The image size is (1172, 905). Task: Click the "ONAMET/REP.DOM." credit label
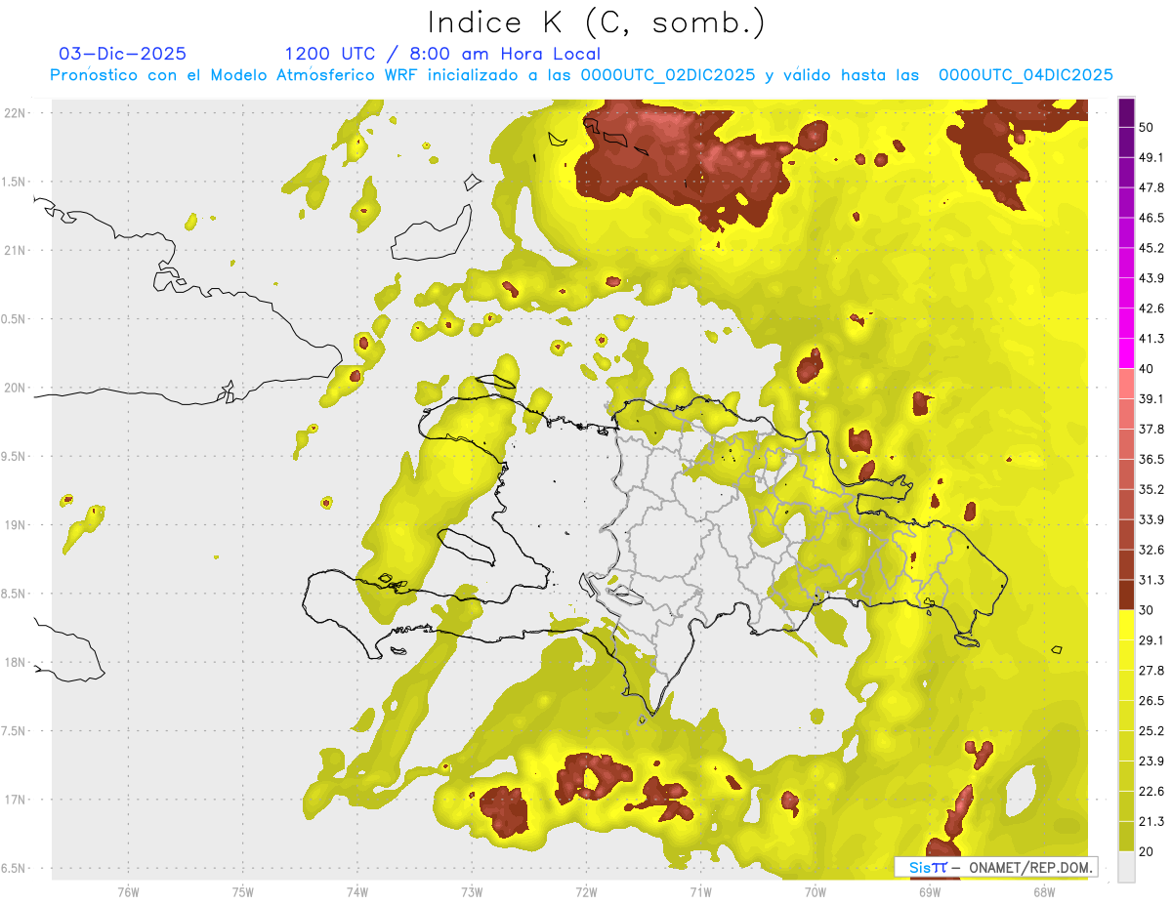[1030, 867]
